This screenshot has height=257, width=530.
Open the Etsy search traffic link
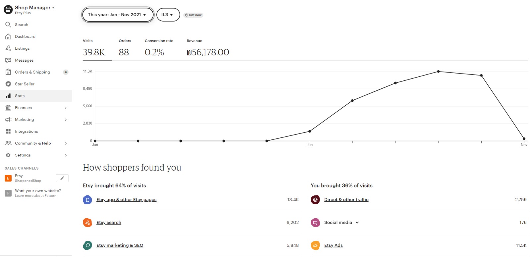point(109,223)
